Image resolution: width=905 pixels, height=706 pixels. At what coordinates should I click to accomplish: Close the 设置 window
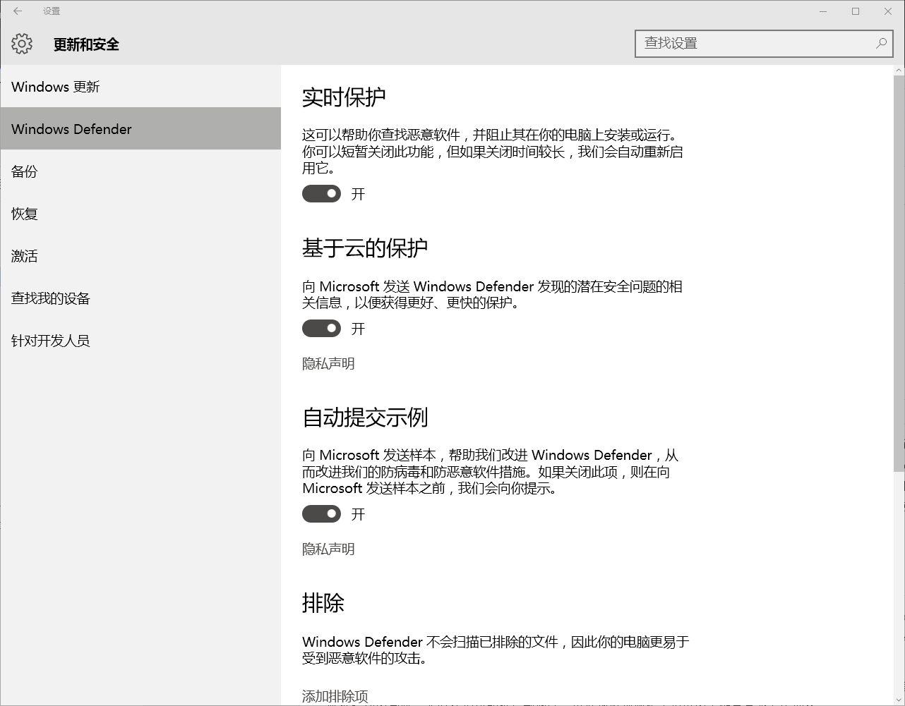[888, 11]
